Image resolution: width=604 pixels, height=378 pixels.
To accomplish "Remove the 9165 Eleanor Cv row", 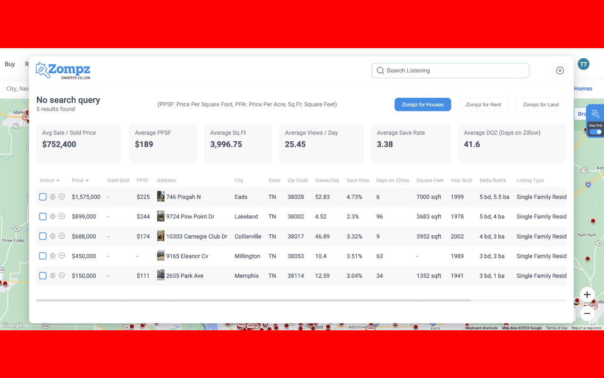I will 62,256.
